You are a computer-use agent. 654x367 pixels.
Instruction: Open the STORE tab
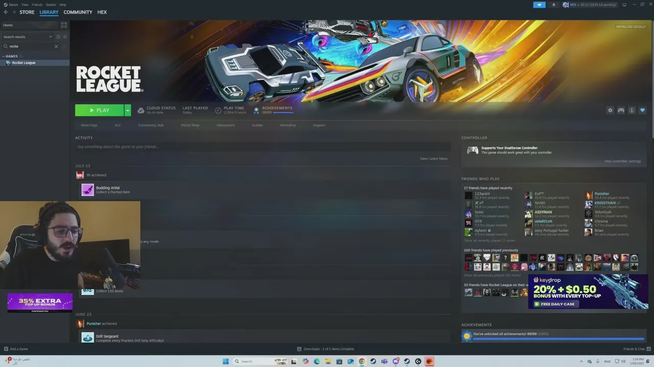tap(27, 12)
